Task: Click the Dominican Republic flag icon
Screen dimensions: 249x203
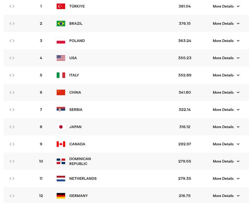Action: 61,161
